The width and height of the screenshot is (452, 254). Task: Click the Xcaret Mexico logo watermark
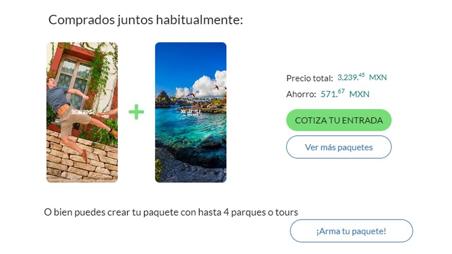point(191,112)
